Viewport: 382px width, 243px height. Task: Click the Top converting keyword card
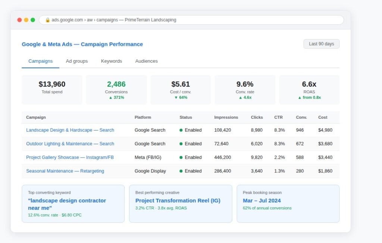73,204
